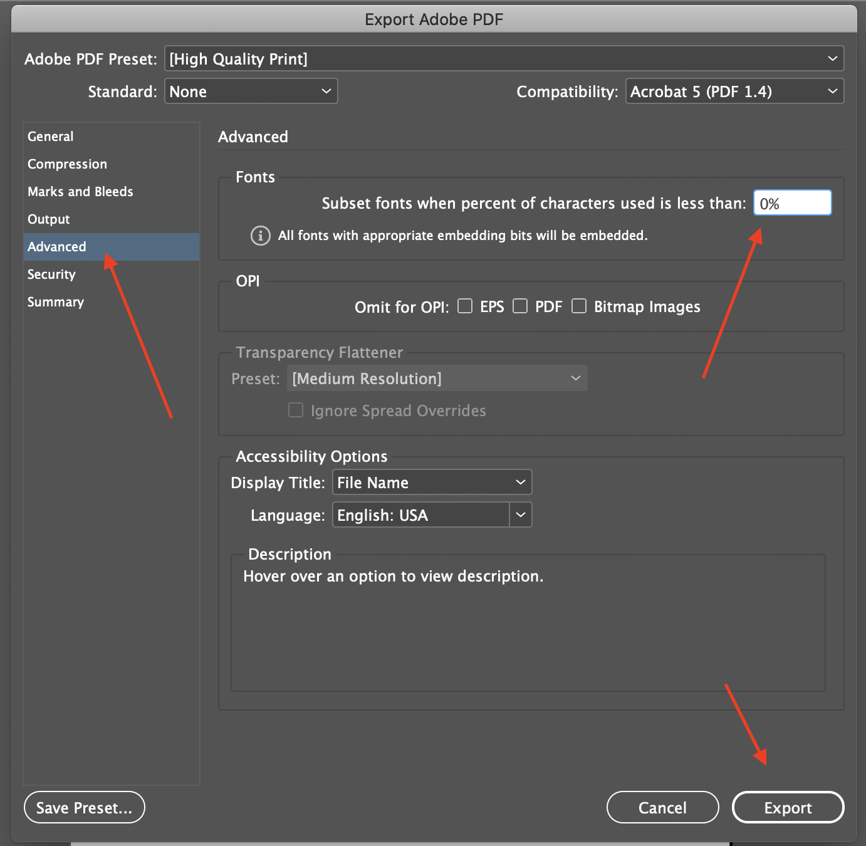Open the Standard dropdown set to None

pos(251,91)
